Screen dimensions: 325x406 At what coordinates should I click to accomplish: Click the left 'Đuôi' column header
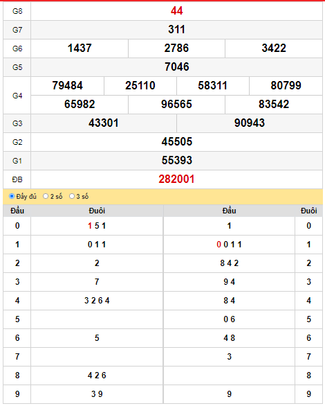(97, 211)
